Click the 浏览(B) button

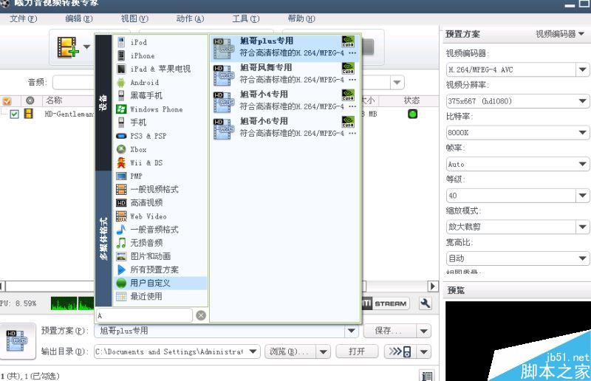pyautogui.click(x=290, y=351)
